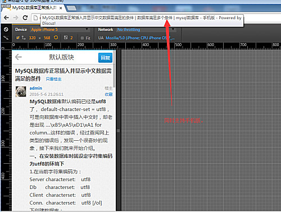281x212 pixels.
Task: Open a new tab with the new-tab button
Action: pyautogui.click(x=71, y=8)
